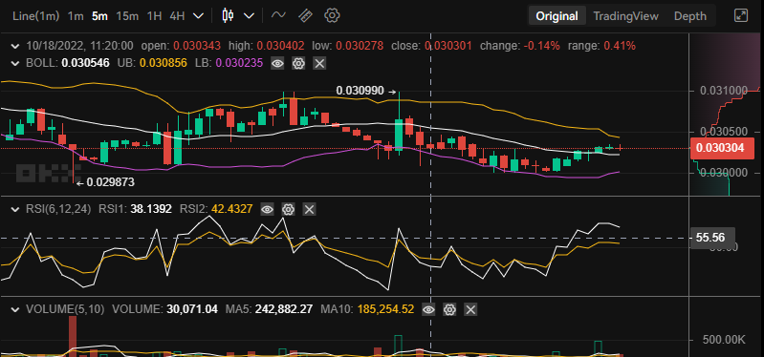Select 5m timeframe
This screenshot has height=357, width=764.
coord(99,16)
